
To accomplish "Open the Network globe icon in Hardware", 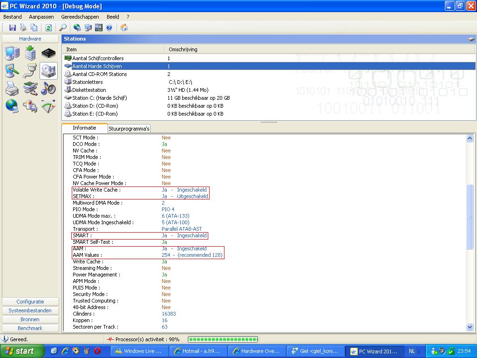I will (x=12, y=106).
